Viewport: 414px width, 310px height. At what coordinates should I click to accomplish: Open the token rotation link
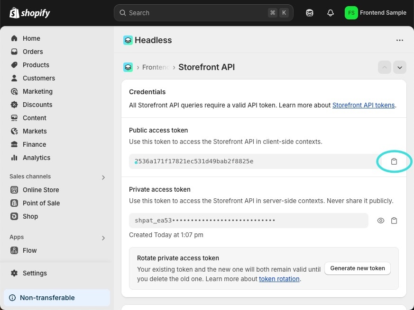[279, 279]
